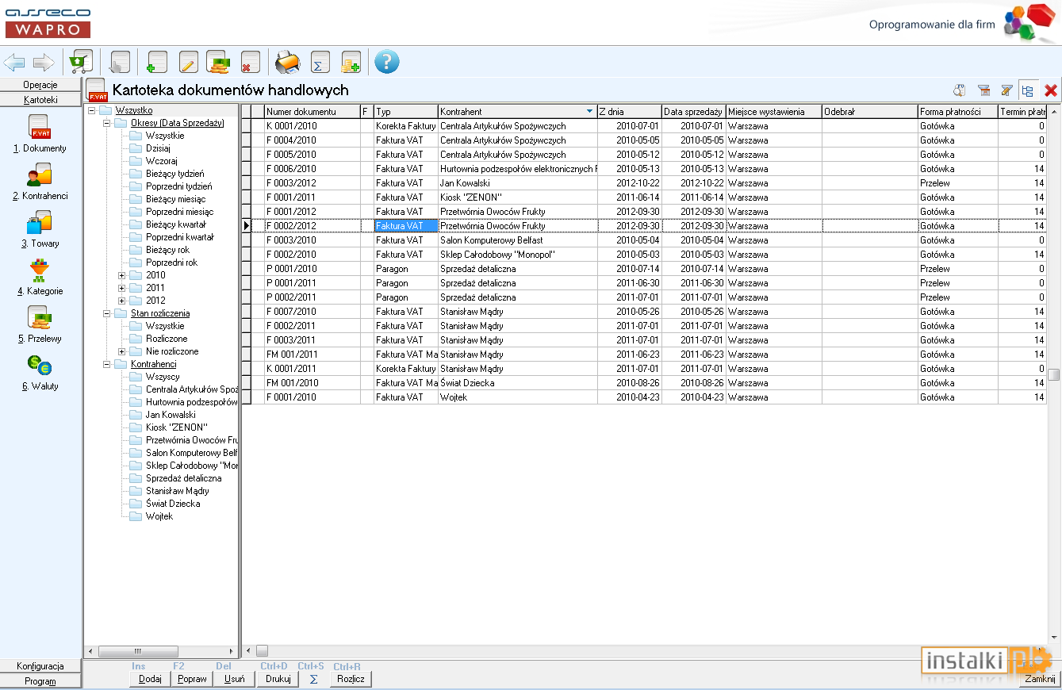The width and height of the screenshot is (1062, 690).
Task: Click the toolbar icon with money and coins
Action: [218, 62]
